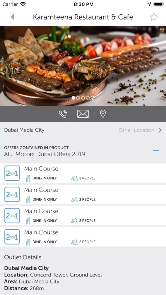Tap the fork icon in first offer
This screenshot has height=295, width=166.
tap(28, 178)
